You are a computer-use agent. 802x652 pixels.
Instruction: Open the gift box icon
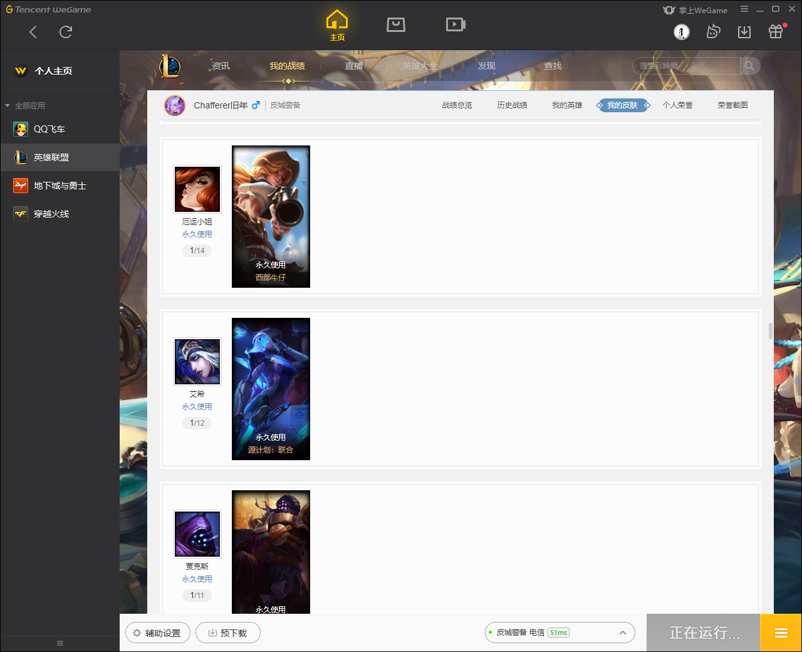tap(776, 31)
